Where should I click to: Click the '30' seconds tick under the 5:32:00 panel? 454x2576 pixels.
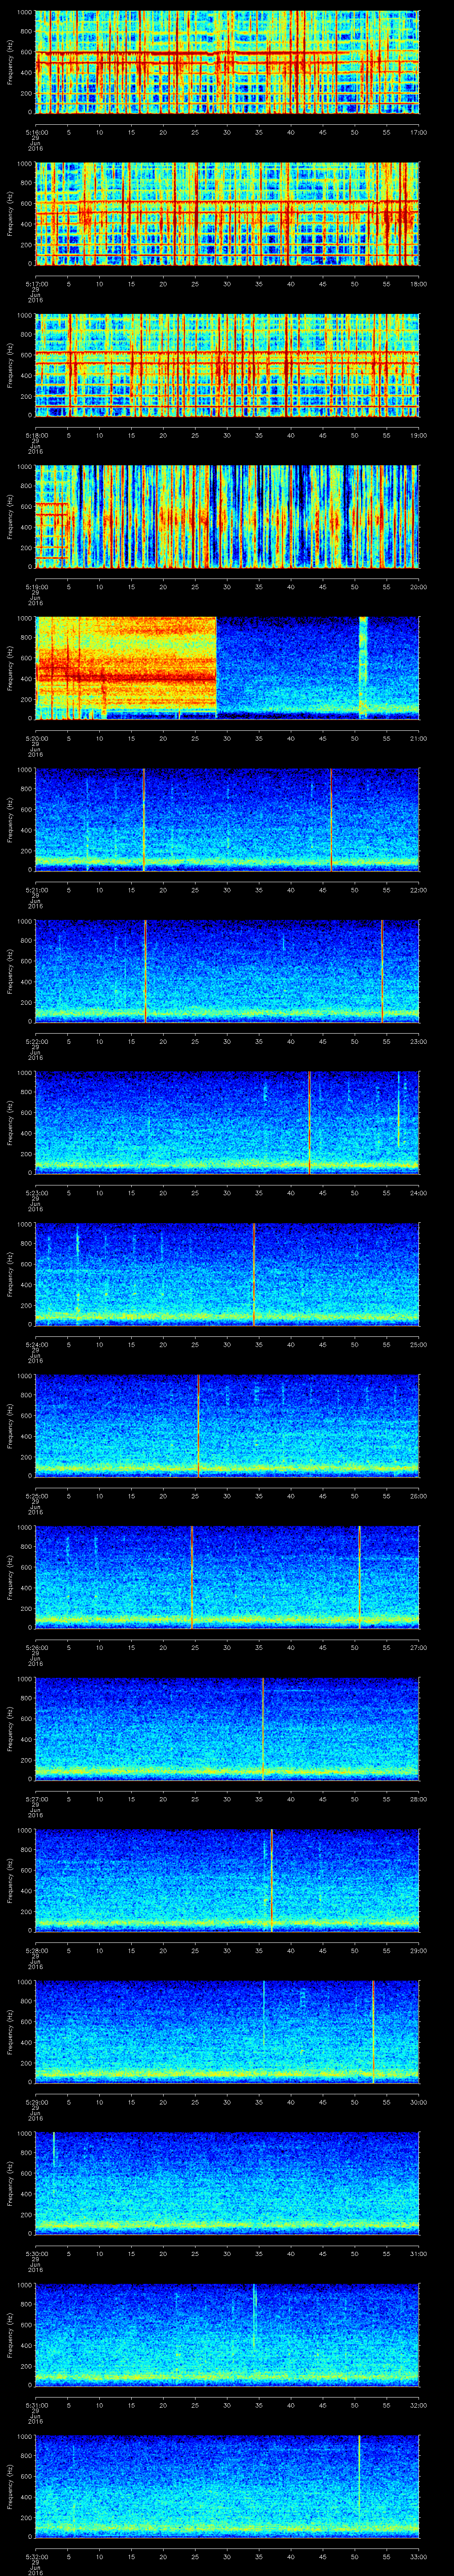tap(227, 2557)
